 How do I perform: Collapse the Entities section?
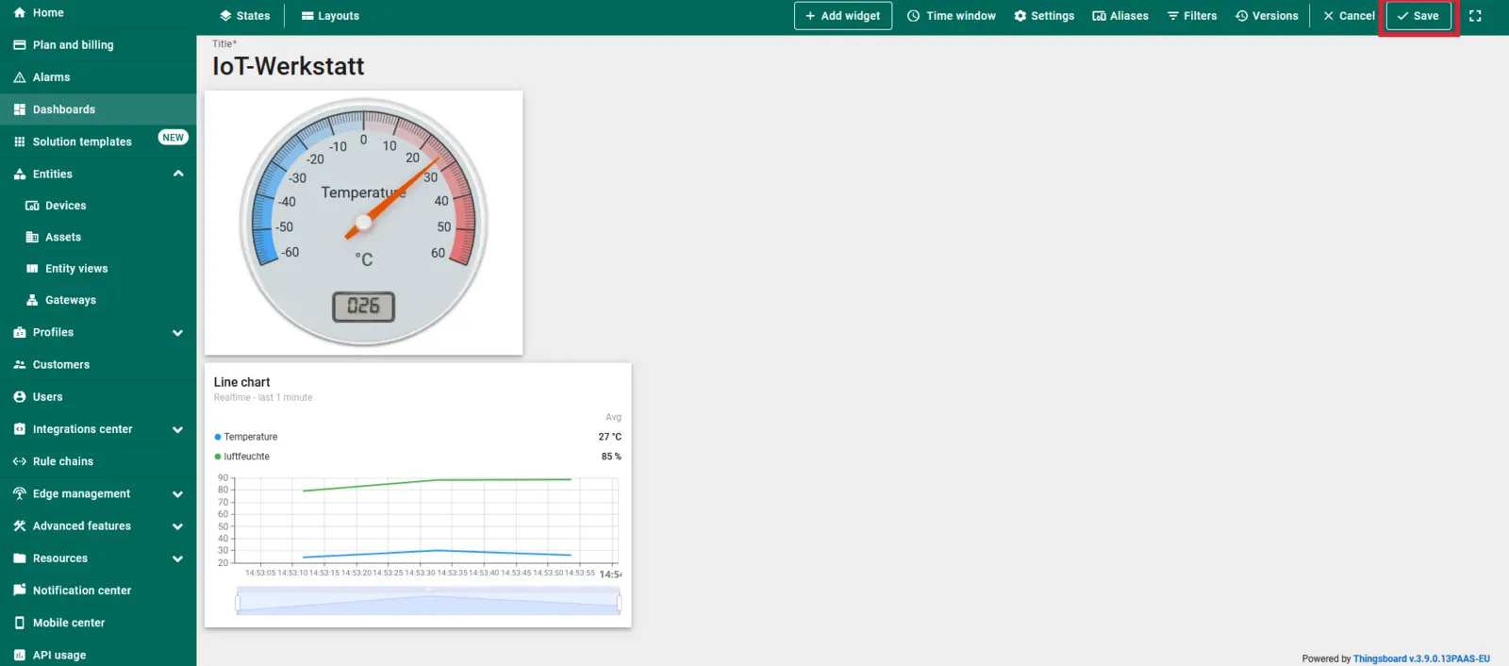tap(178, 174)
